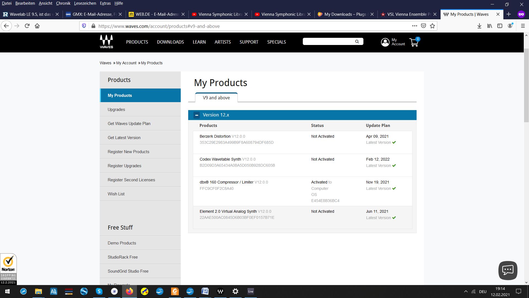Open Windows Start menu
Viewport: 529px width, 298px height.
pos(7,291)
